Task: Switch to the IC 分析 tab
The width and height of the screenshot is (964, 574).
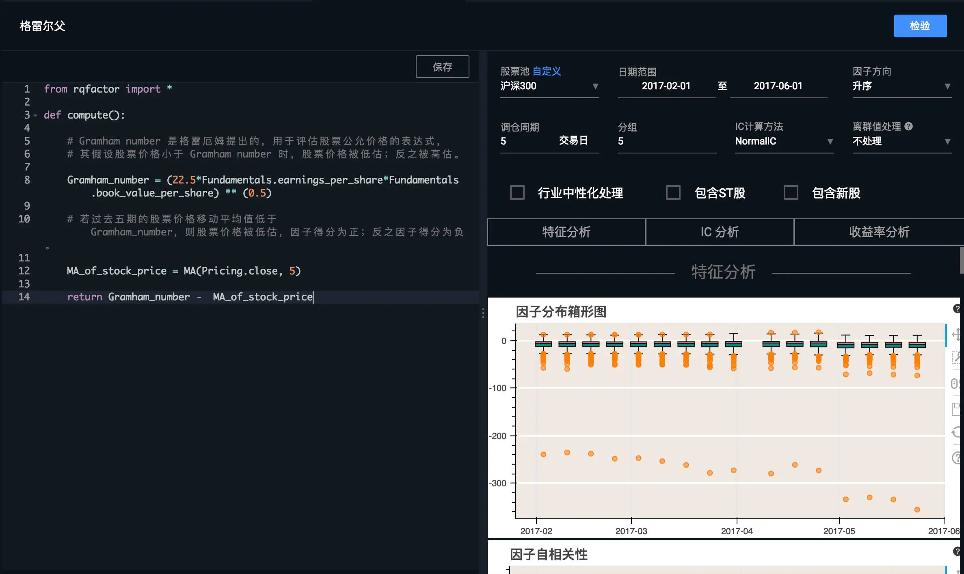Action: [x=720, y=232]
